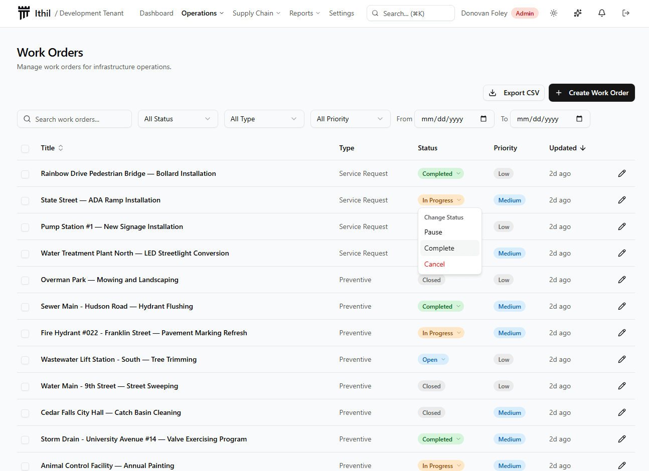Viewport: 649px width, 471px height.
Task: Focus the global Search ⌘K box
Action: [x=411, y=13]
